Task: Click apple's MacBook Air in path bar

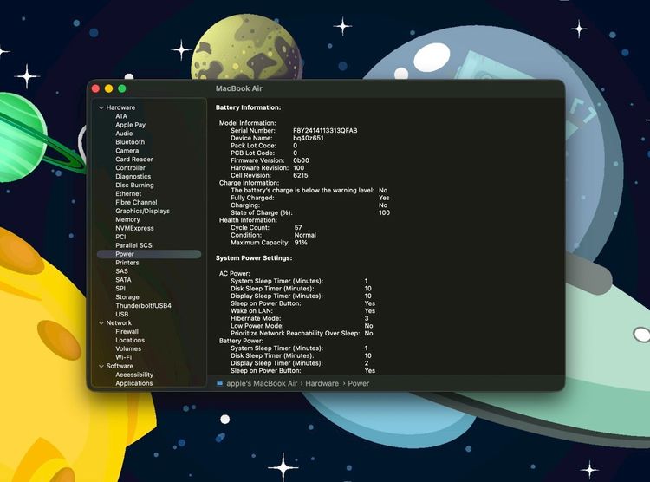Action: click(262, 384)
